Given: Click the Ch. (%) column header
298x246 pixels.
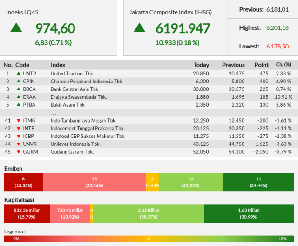Looking at the screenshot, I should point(284,65).
